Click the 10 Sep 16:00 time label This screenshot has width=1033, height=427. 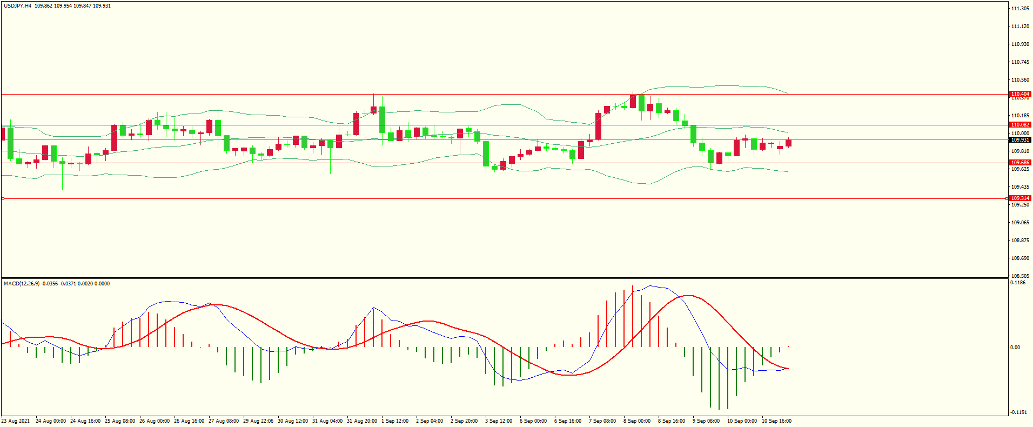tap(777, 421)
